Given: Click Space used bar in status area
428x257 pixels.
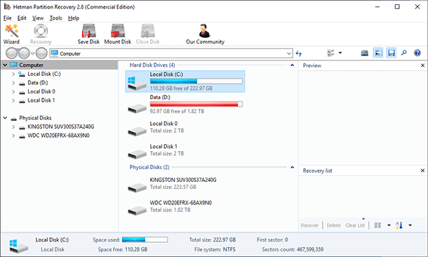Looking at the screenshot, I should click(145, 239).
